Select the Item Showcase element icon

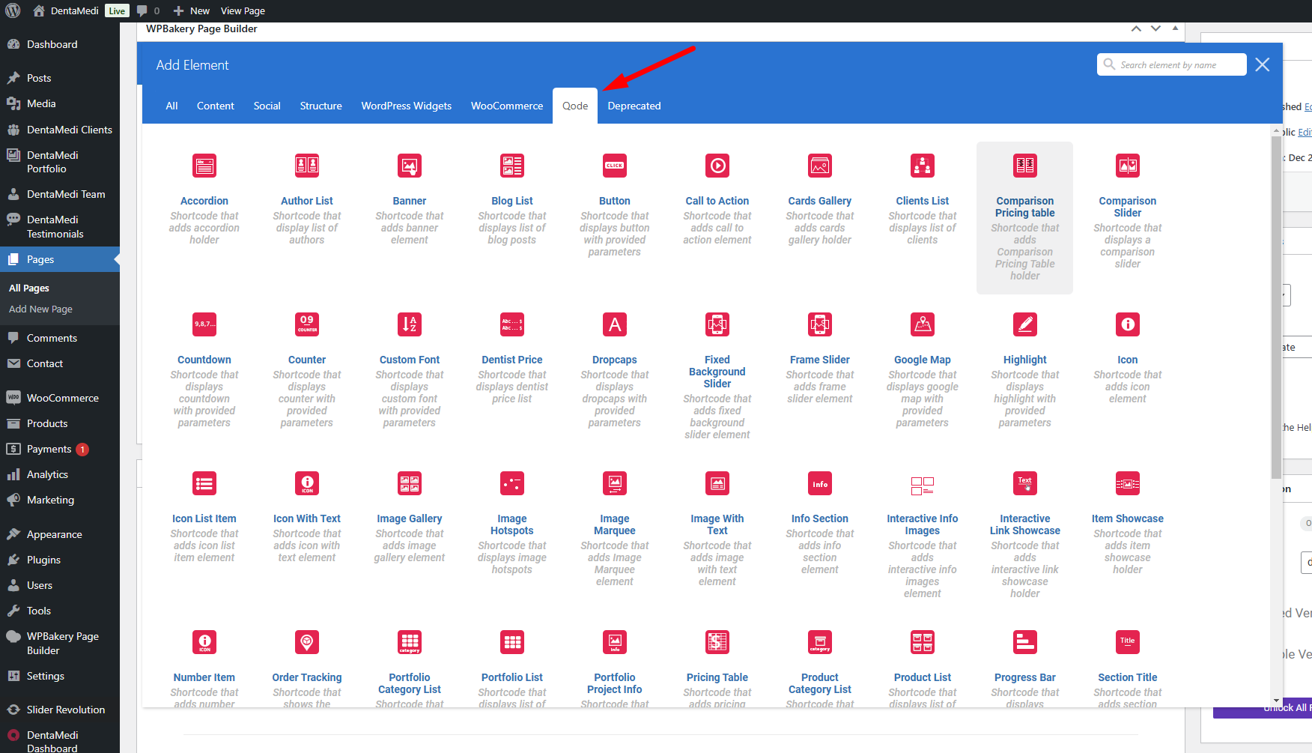[1128, 483]
